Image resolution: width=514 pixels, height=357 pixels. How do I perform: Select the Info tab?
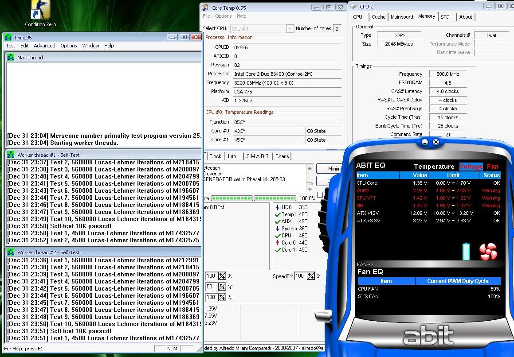pyautogui.click(x=232, y=156)
